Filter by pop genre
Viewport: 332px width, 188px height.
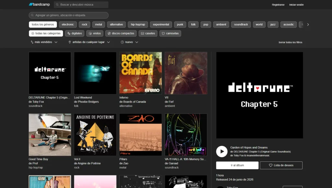206,25
